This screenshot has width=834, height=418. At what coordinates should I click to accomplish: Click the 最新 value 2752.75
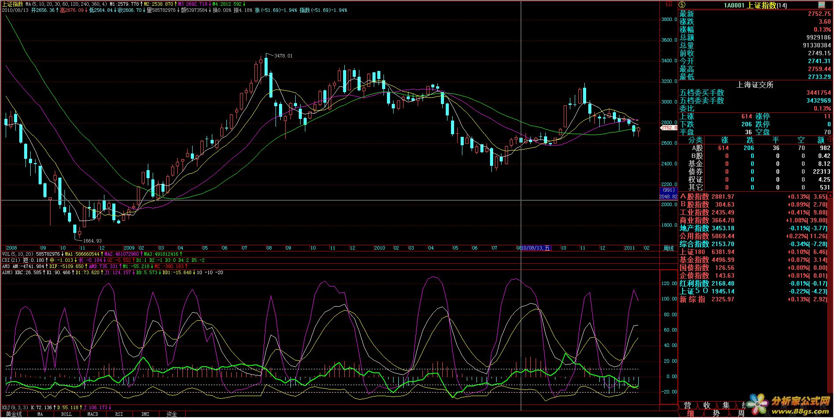(x=820, y=14)
